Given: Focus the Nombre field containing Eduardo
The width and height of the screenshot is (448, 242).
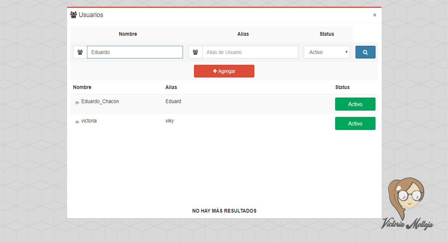Looking at the screenshot, I should tap(135, 52).
